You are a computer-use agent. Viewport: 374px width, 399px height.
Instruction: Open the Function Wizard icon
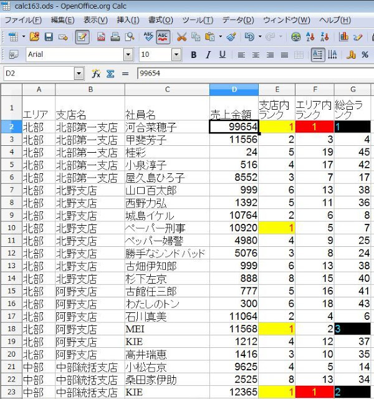coord(96,74)
